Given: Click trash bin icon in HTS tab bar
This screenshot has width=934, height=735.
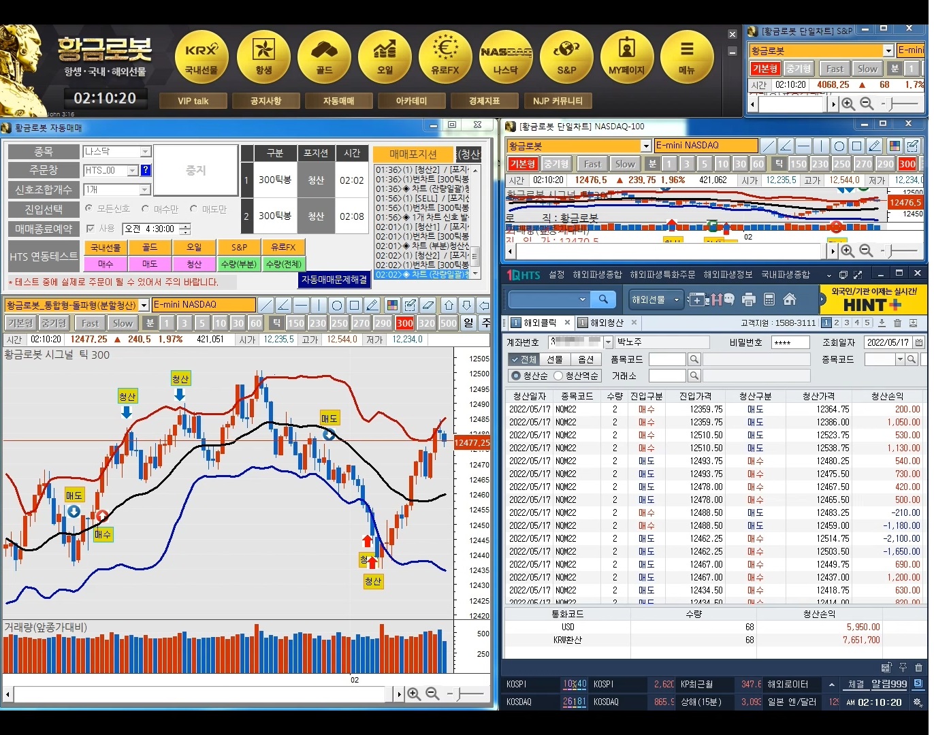Looking at the screenshot, I should (897, 323).
